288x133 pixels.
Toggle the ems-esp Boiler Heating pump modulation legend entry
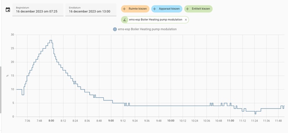(x=145, y=29)
